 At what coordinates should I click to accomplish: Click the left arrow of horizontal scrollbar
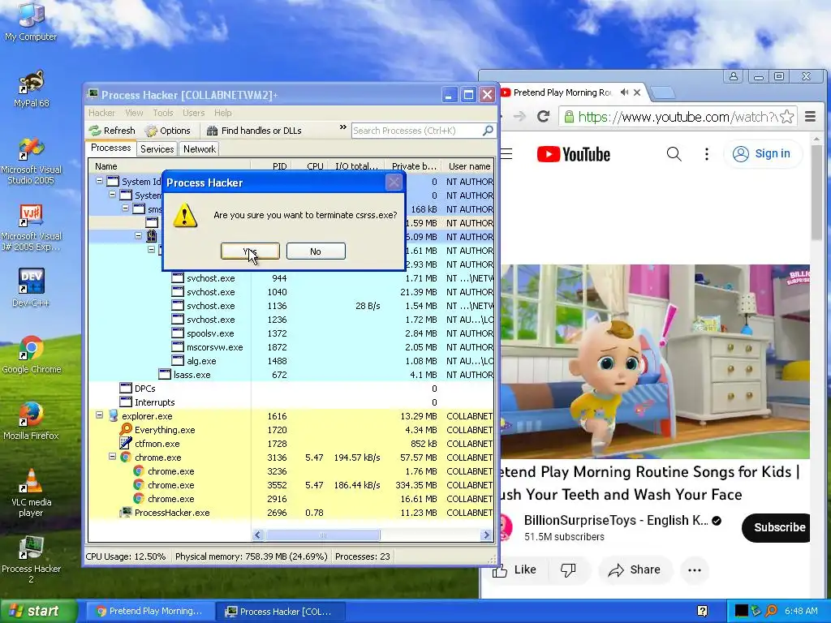258,535
